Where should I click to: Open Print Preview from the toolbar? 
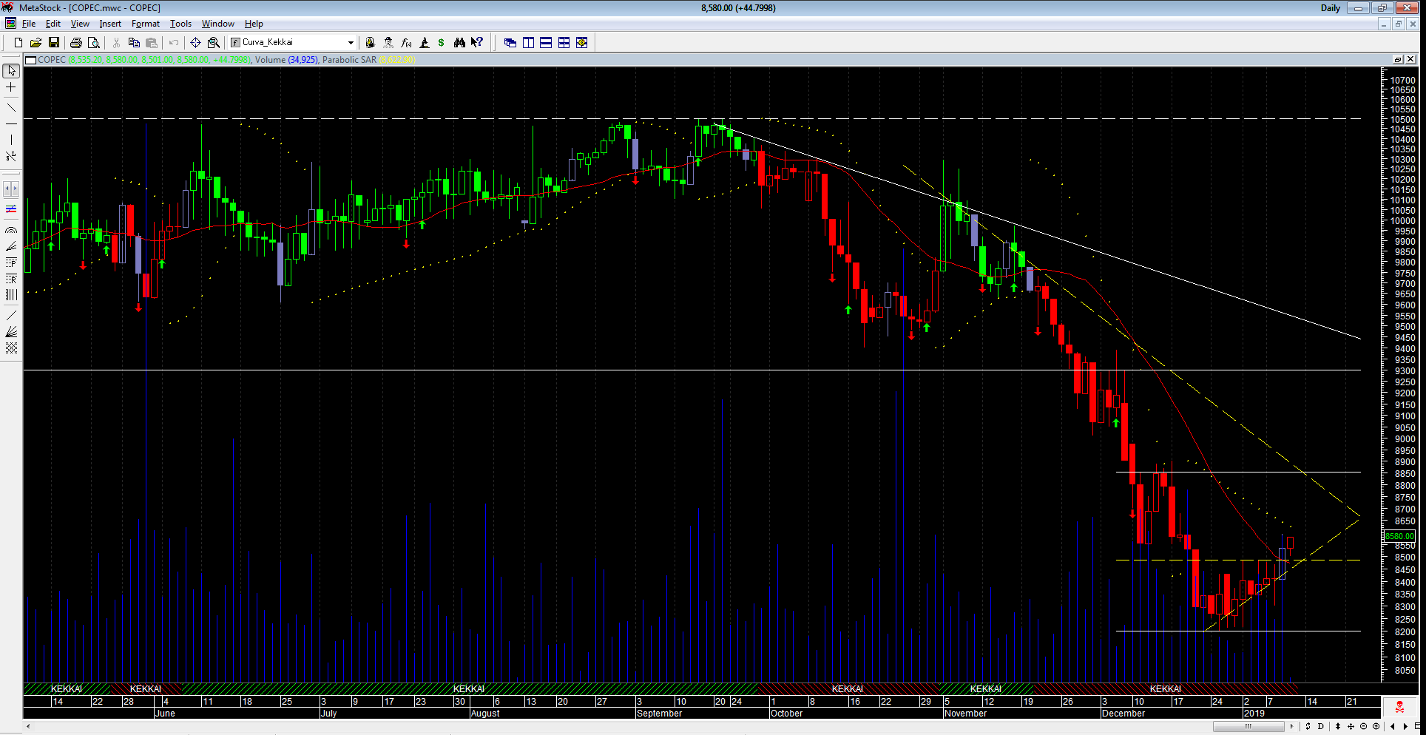point(93,43)
